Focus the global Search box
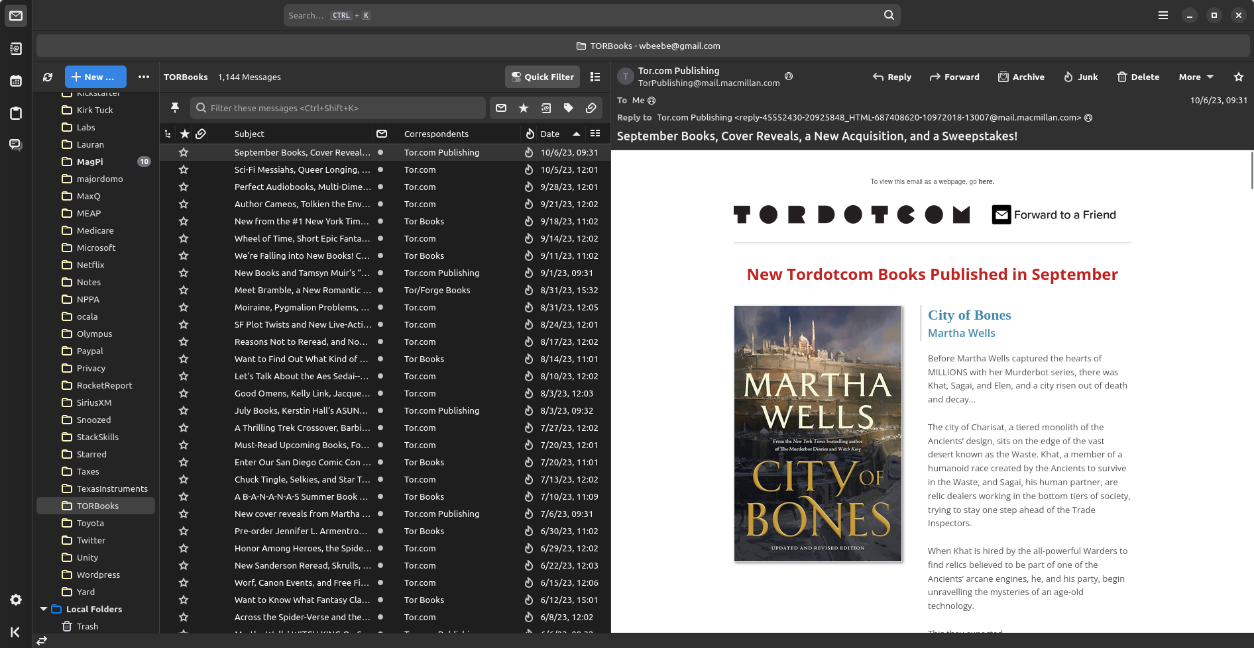Viewport: 1254px width, 648px height. (592, 15)
